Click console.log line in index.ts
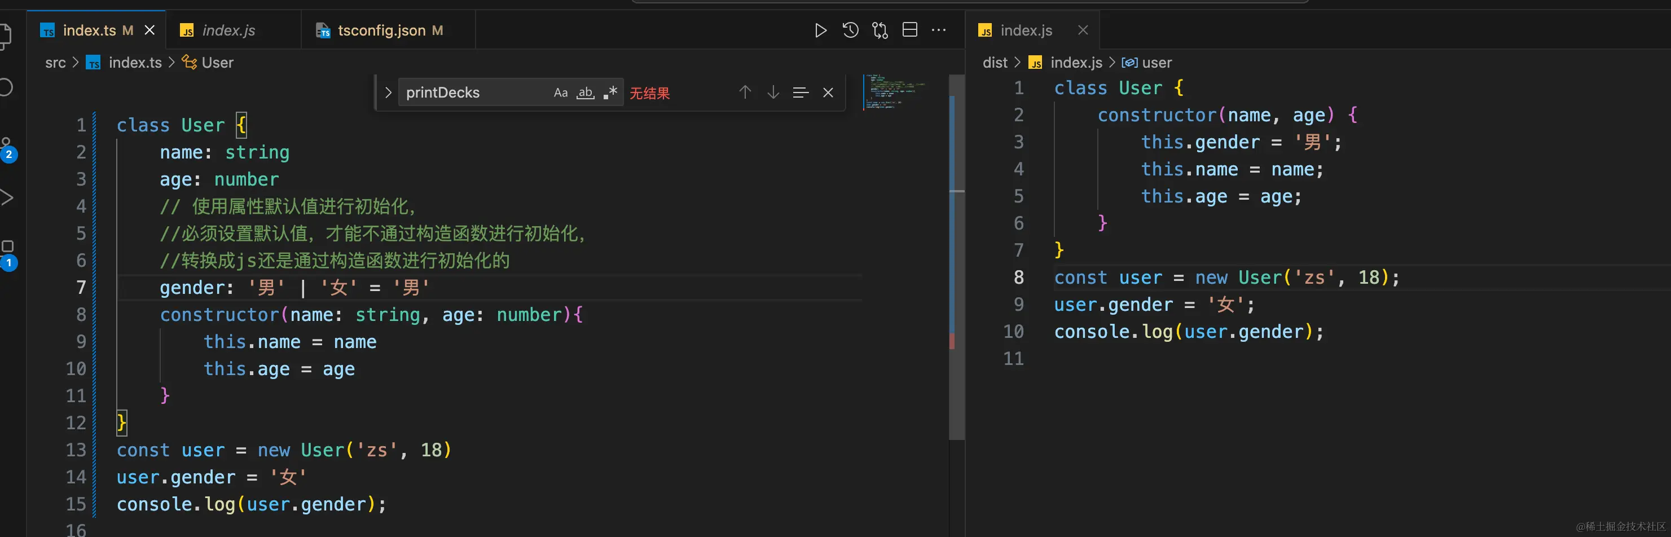1671x537 pixels. (251, 505)
